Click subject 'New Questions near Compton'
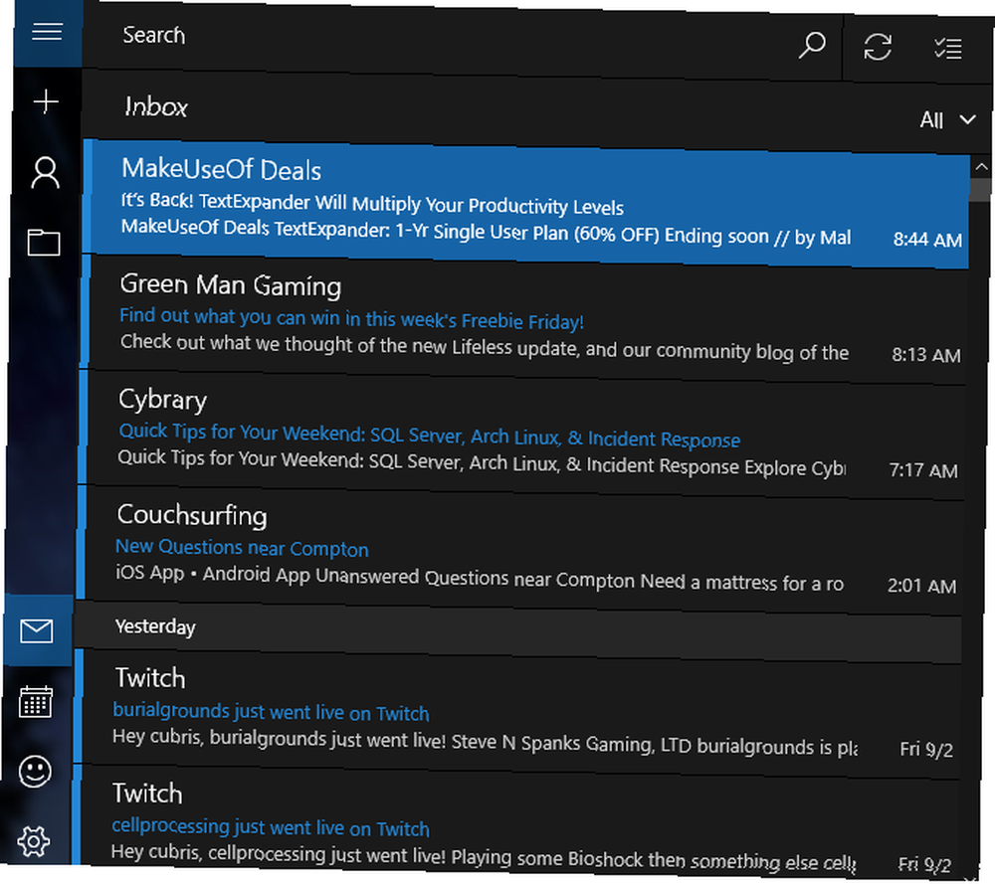The image size is (995, 884). click(x=242, y=547)
